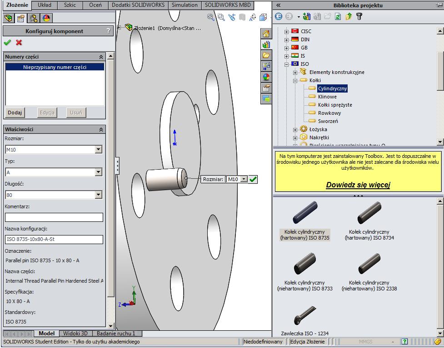Switch to the Widoki 3D bottom tab
This screenshot has width=444, height=348.
click(75, 333)
